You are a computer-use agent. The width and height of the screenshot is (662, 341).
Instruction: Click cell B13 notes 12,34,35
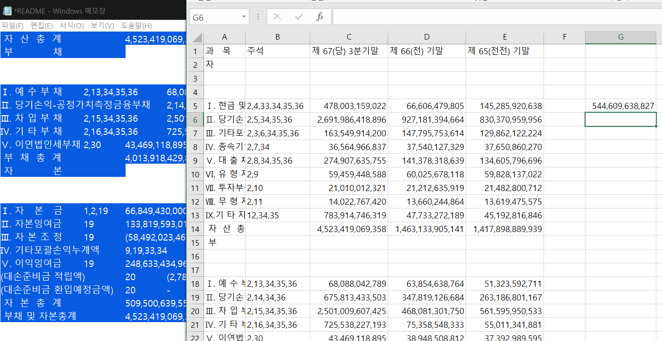(x=278, y=215)
